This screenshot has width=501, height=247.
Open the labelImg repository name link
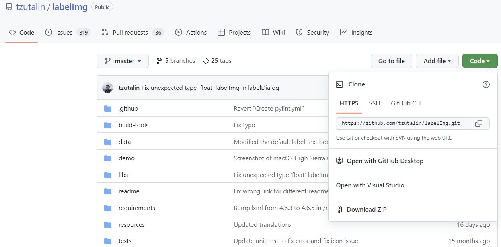click(x=69, y=7)
